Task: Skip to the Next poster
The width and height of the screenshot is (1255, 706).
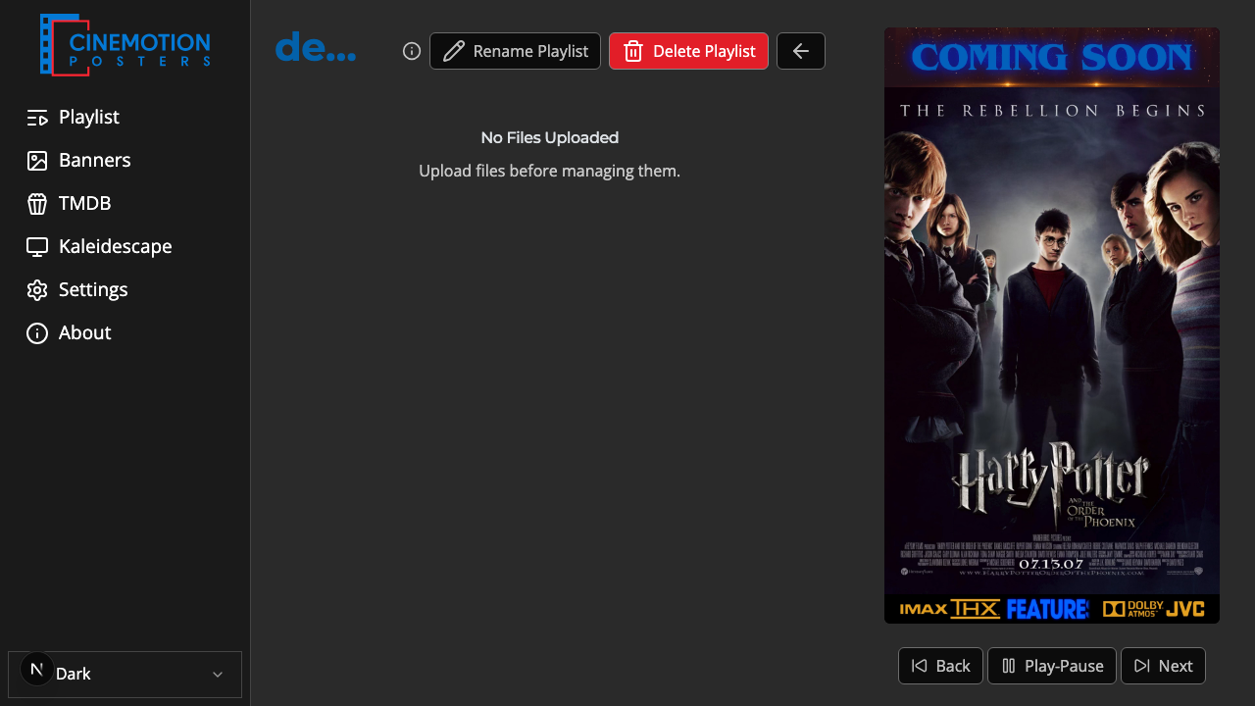Action: click(x=1163, y=666)
